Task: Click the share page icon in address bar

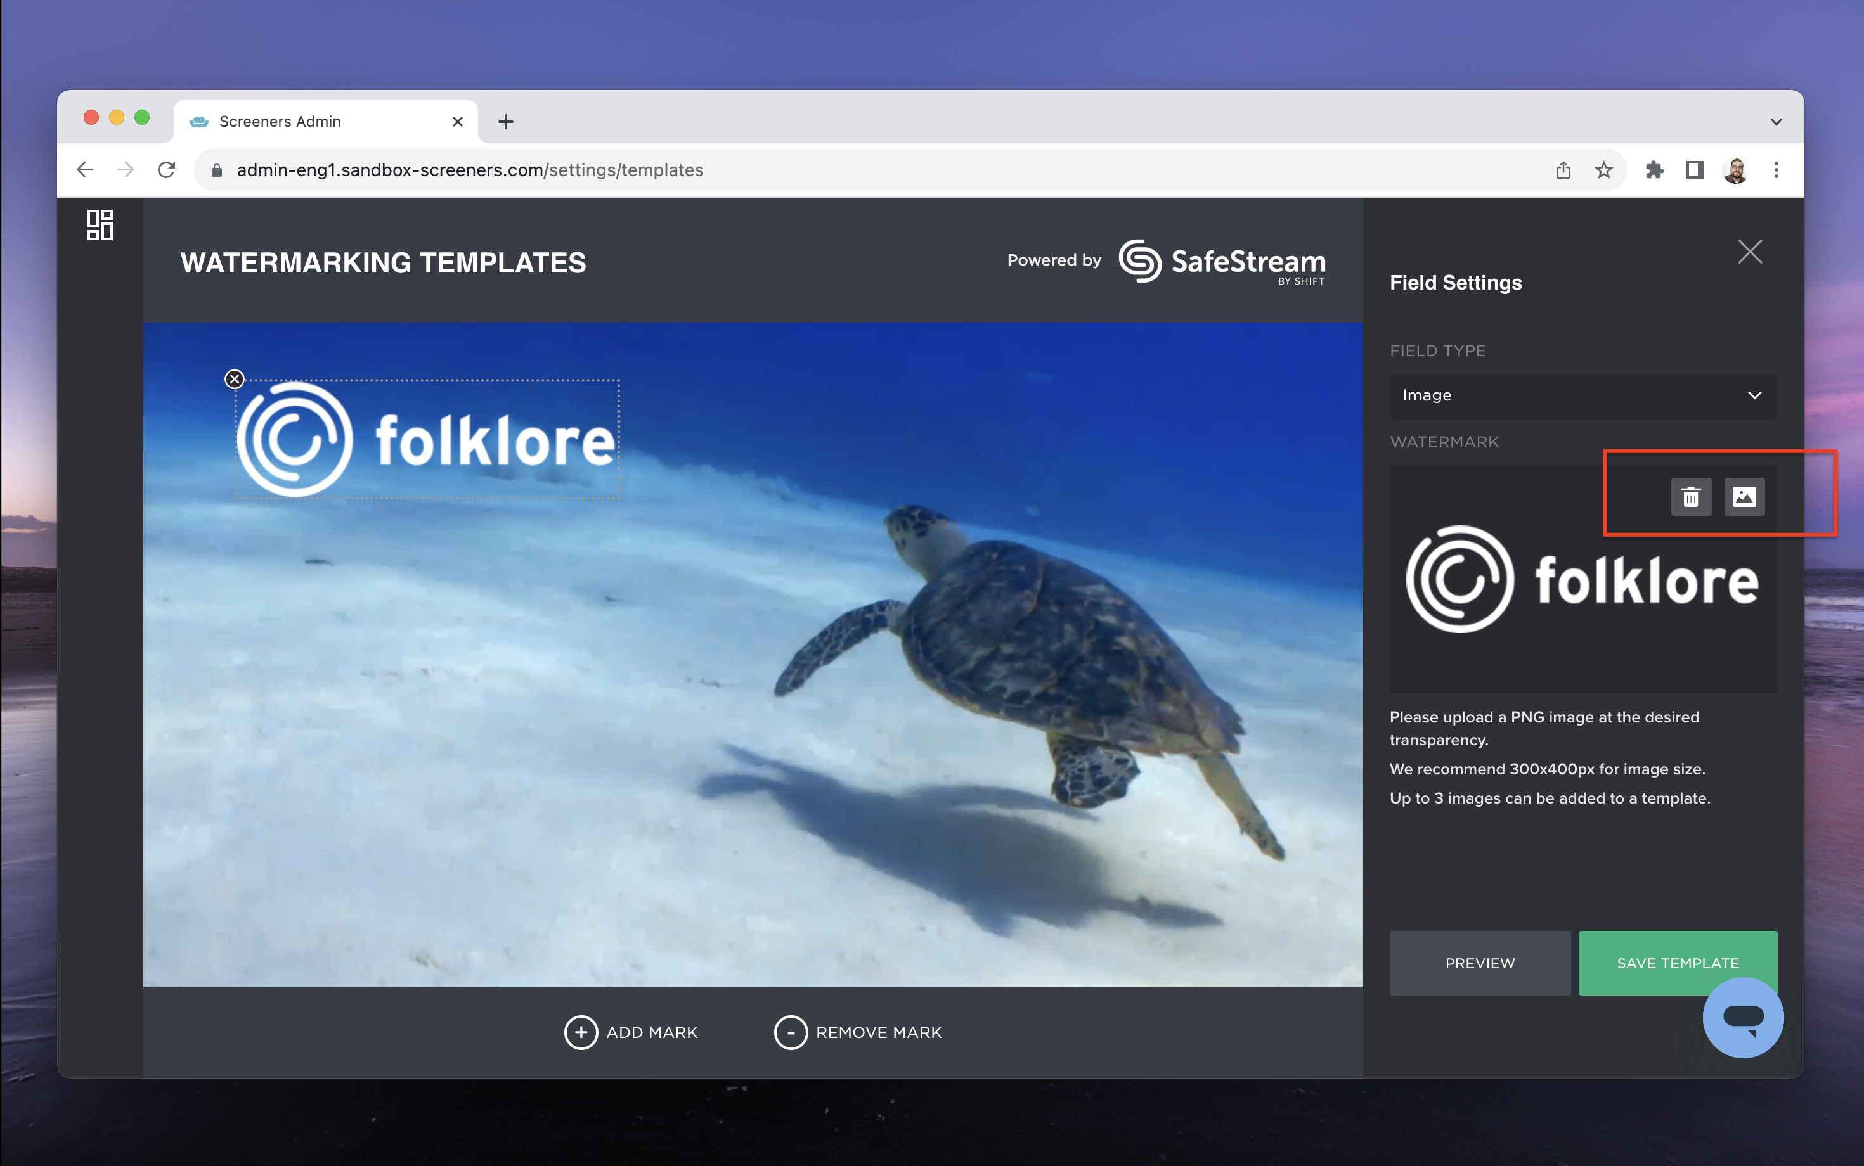Action: click(1563, 170)
